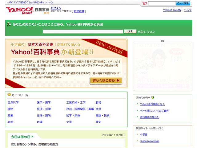Click the folder icon next to カテゴリ一覧
Viewport: 197px width, 148px height.
point(9,94)
